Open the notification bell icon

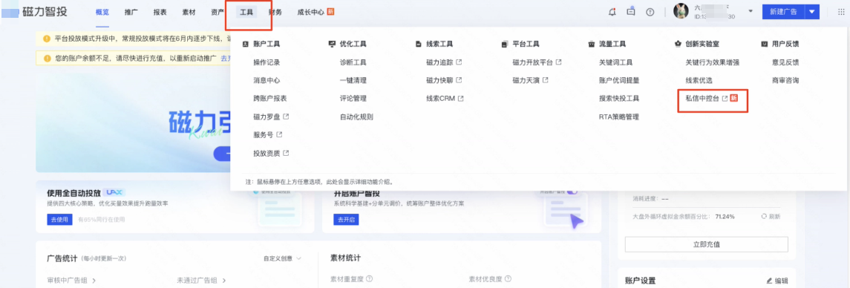coord(612,12)
